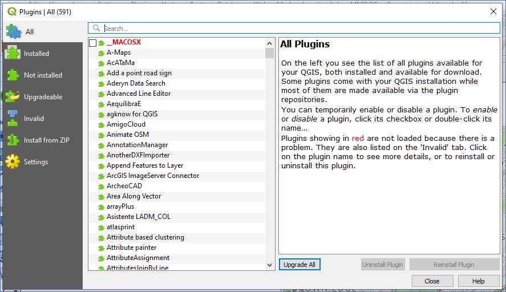
Task: Click the All plugins puzzle icon
Action: (x=13, y=31)
